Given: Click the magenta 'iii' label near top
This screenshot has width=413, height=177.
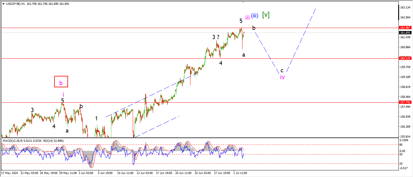Looking at the screenshot, I should (247, 17).
